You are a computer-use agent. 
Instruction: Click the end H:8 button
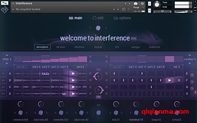(160, 67)
